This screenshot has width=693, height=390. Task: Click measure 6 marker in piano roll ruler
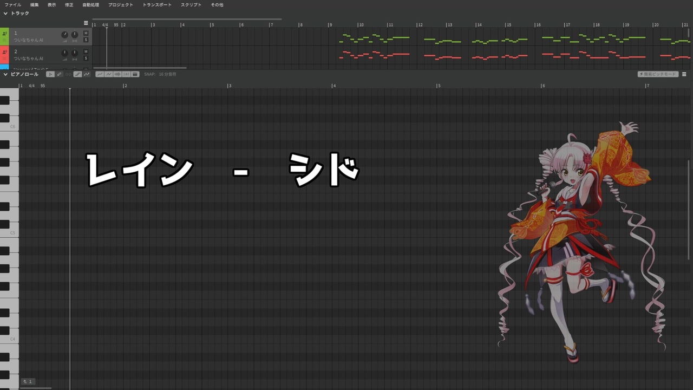[544, 86]
